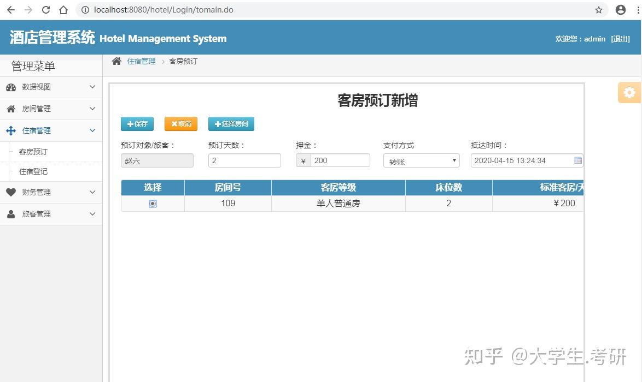Click the 选择房间 button
The width and height of the screenshot is (642, 382).
(x=231, y=124)
